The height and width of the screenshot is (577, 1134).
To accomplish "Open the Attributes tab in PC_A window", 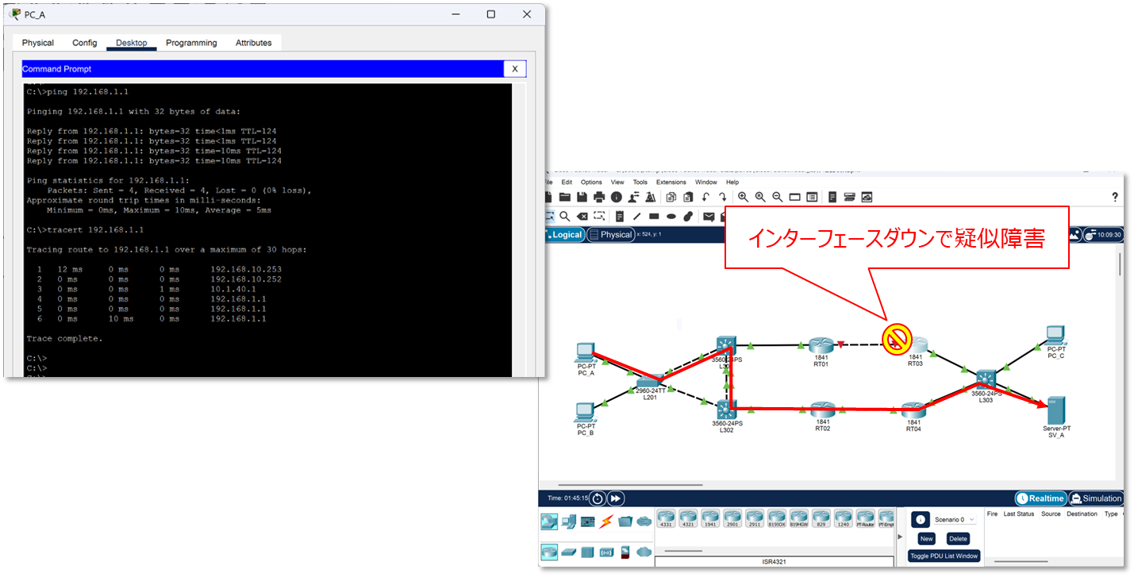I will [253, 43].
